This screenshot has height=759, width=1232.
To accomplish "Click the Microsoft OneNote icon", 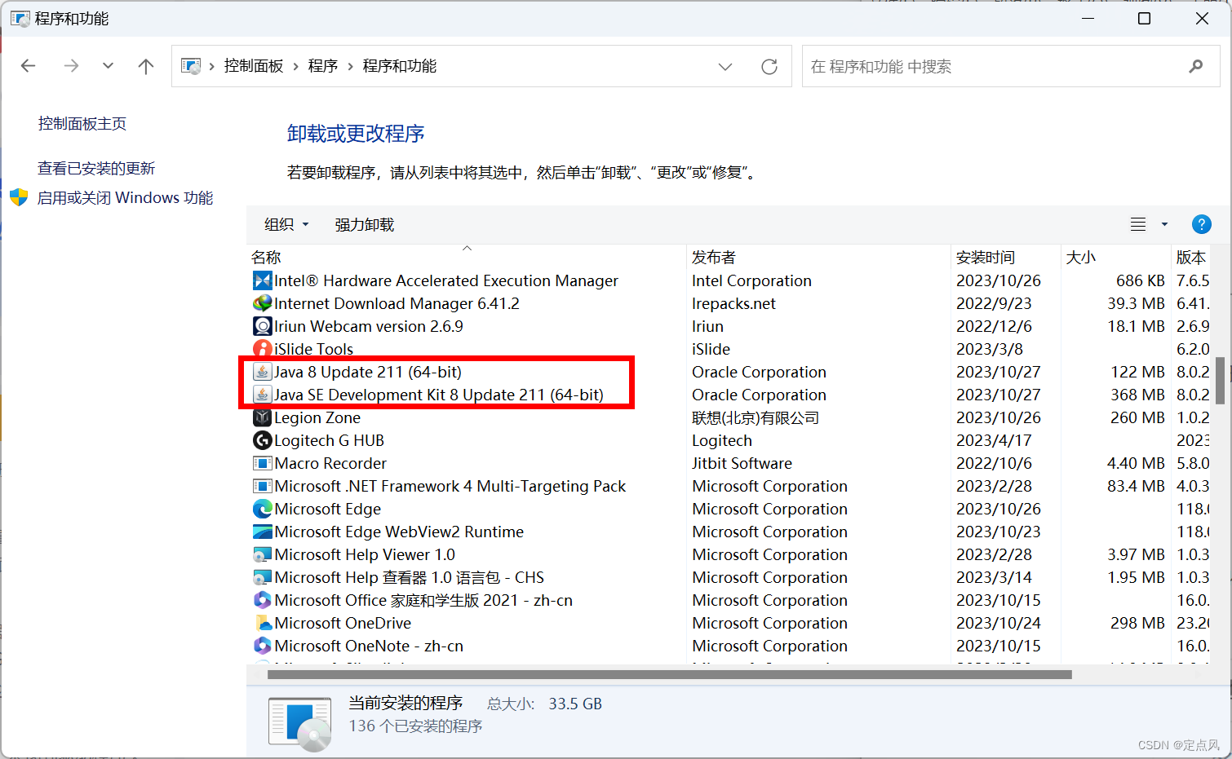I will coord(262,646).
